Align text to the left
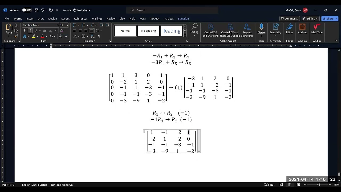This screenshot has width=341, height=192. [x=75, y=31]
